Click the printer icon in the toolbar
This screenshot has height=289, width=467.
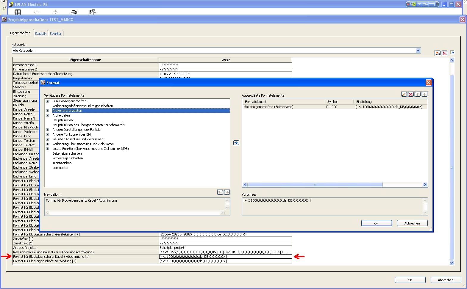pyautogui.click(x=74, y=12)
